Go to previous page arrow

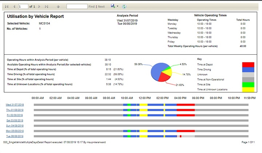(x=14, y=7)
